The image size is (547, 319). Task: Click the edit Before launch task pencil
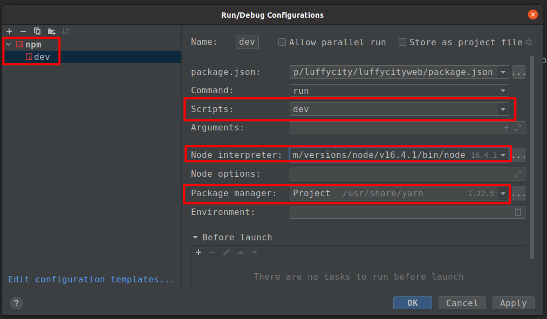pyautogui.click(x=227, y=252)
